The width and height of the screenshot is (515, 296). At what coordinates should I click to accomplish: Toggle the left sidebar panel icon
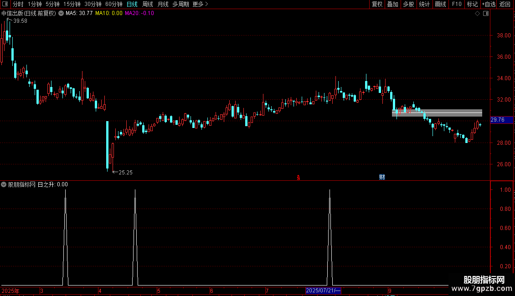click(x=5, y=4)
